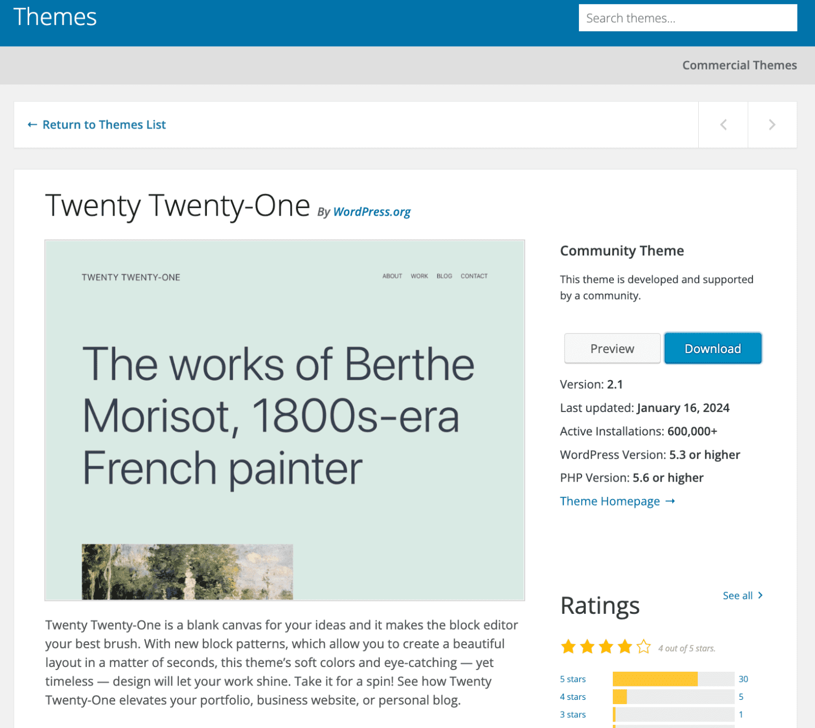Preview the Twenty Twenty-One theme
Image resolution: width=815 pixels, height=728 pixels.
[612, 348]
